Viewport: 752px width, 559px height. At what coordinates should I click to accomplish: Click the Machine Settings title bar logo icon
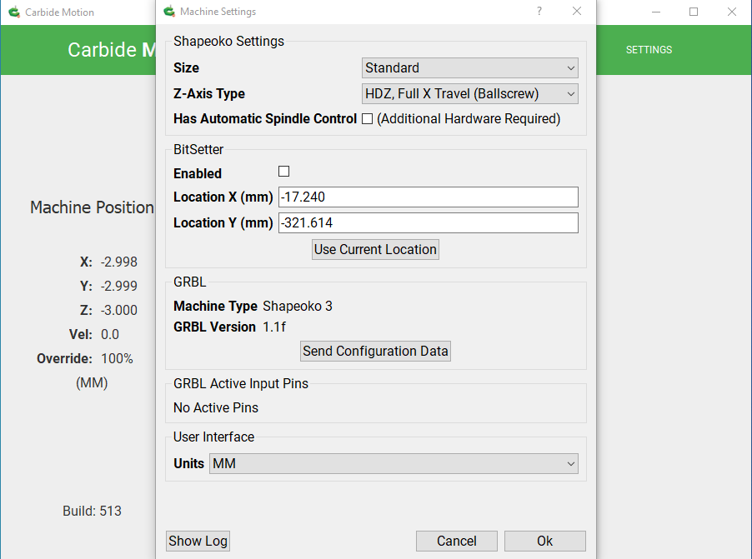click(x=169, y=11)
